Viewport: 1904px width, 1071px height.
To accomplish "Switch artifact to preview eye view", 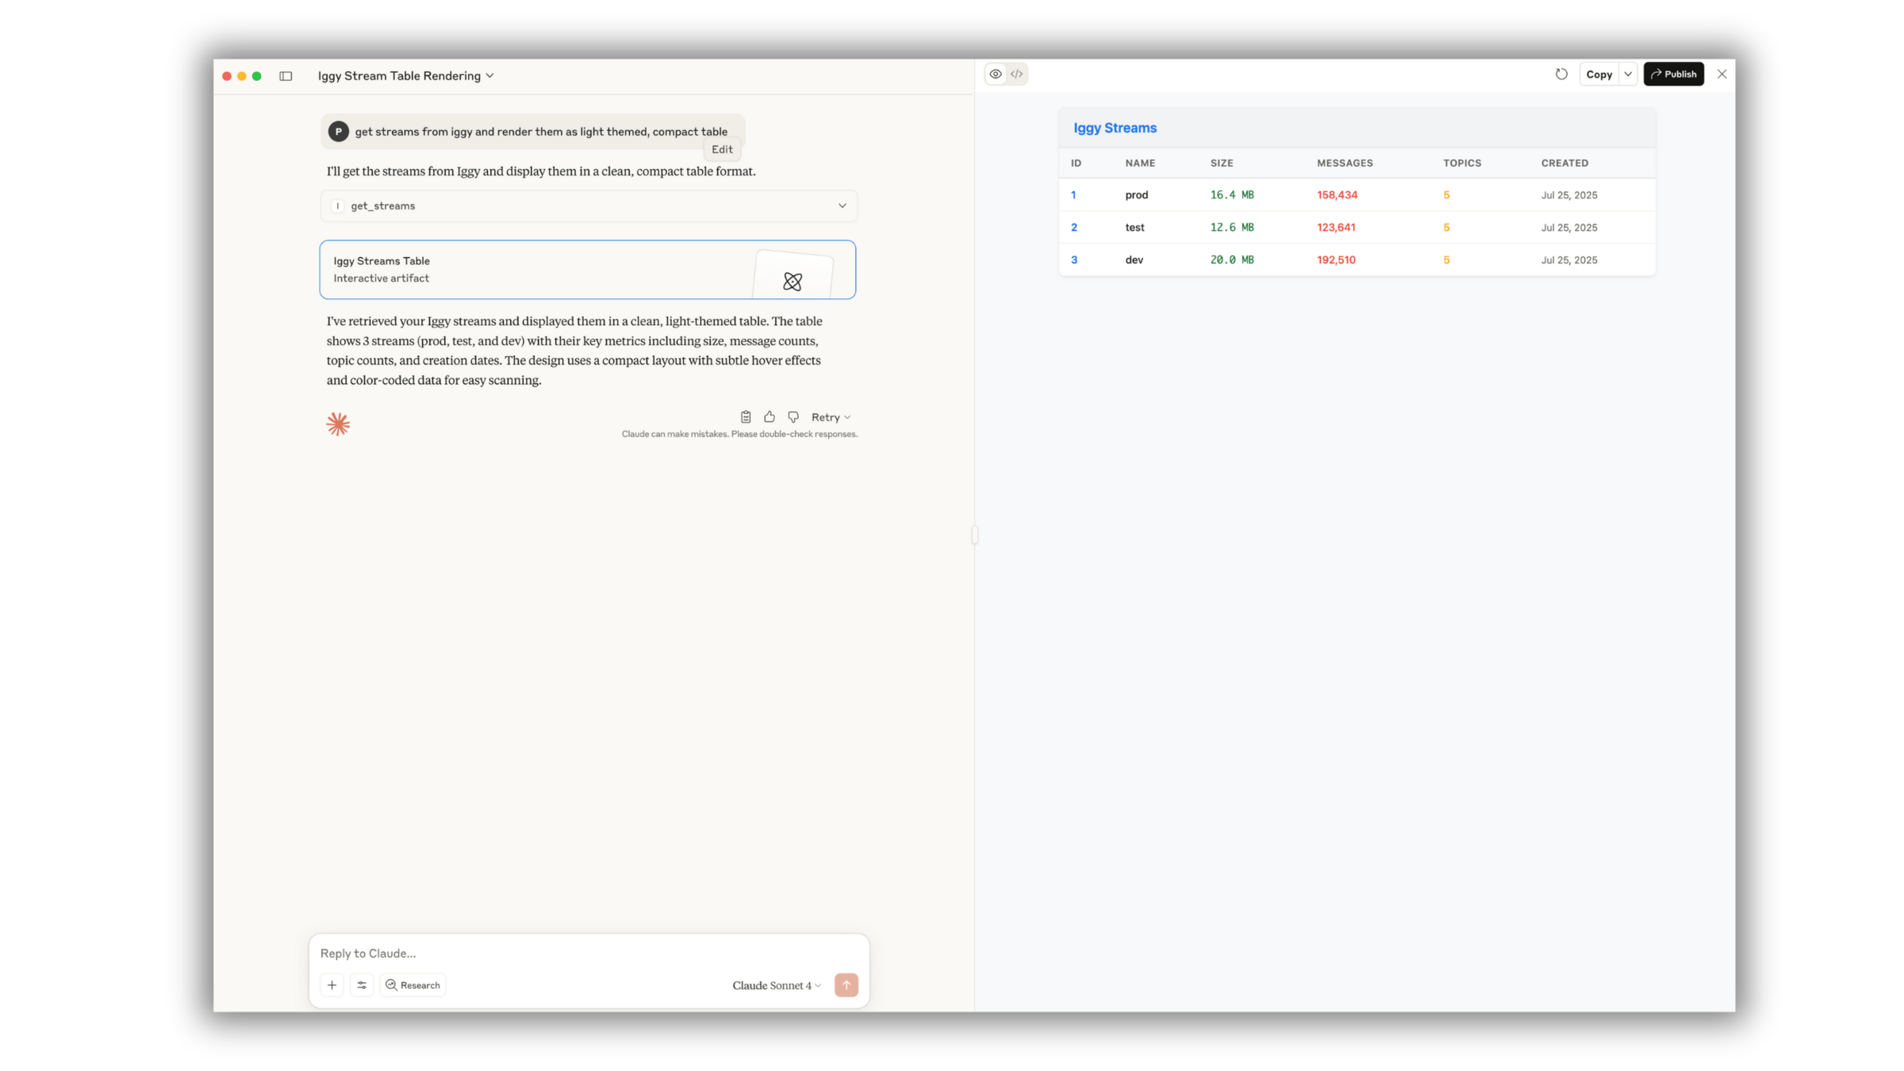I will 996,74.
